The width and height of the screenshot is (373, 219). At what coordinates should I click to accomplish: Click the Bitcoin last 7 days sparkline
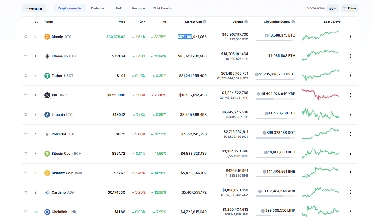[320, 36]
